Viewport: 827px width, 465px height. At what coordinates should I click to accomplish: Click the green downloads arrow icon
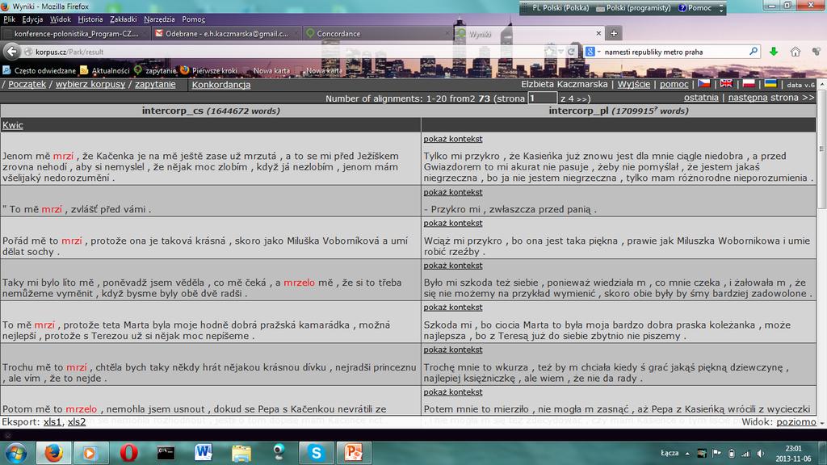pyautogui.click(x=773, y=52)
